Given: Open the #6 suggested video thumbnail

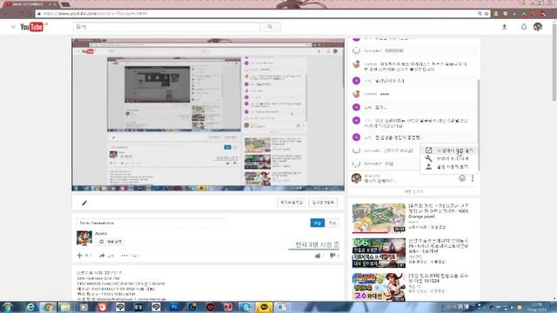Looking at the screenshot, I should tap(379, 253).
